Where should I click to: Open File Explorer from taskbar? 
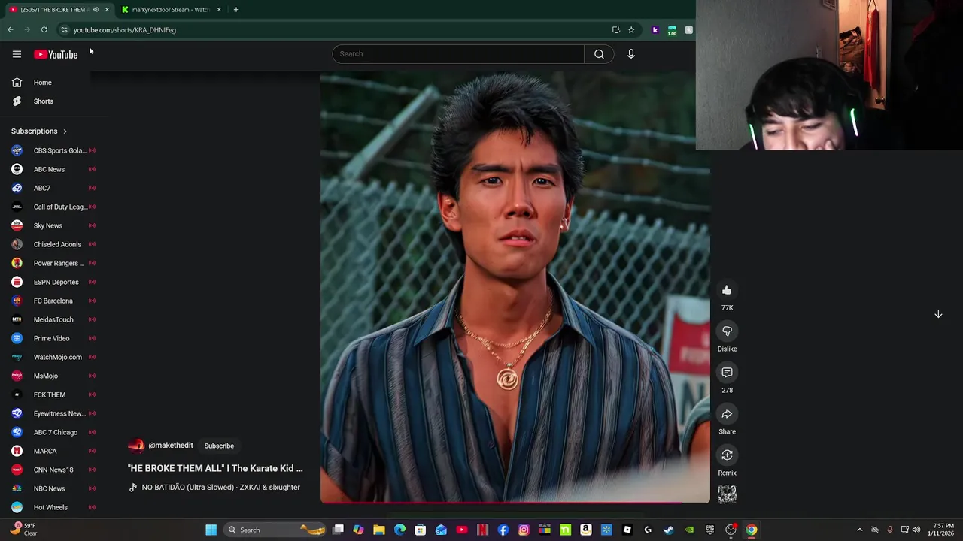[x=379, y=530]
